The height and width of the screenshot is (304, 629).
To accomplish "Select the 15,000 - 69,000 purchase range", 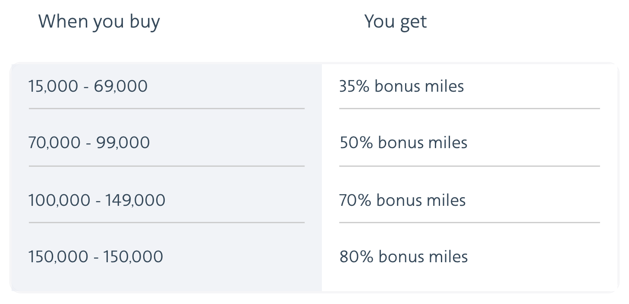I will [x=88, y=86].
